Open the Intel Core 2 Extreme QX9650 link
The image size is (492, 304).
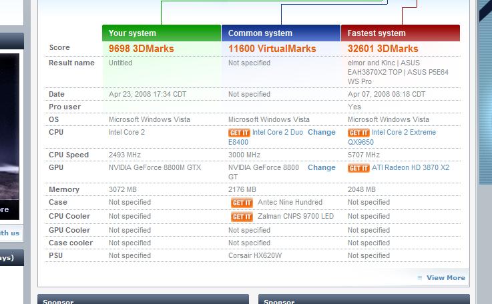[x=392, y=137]
